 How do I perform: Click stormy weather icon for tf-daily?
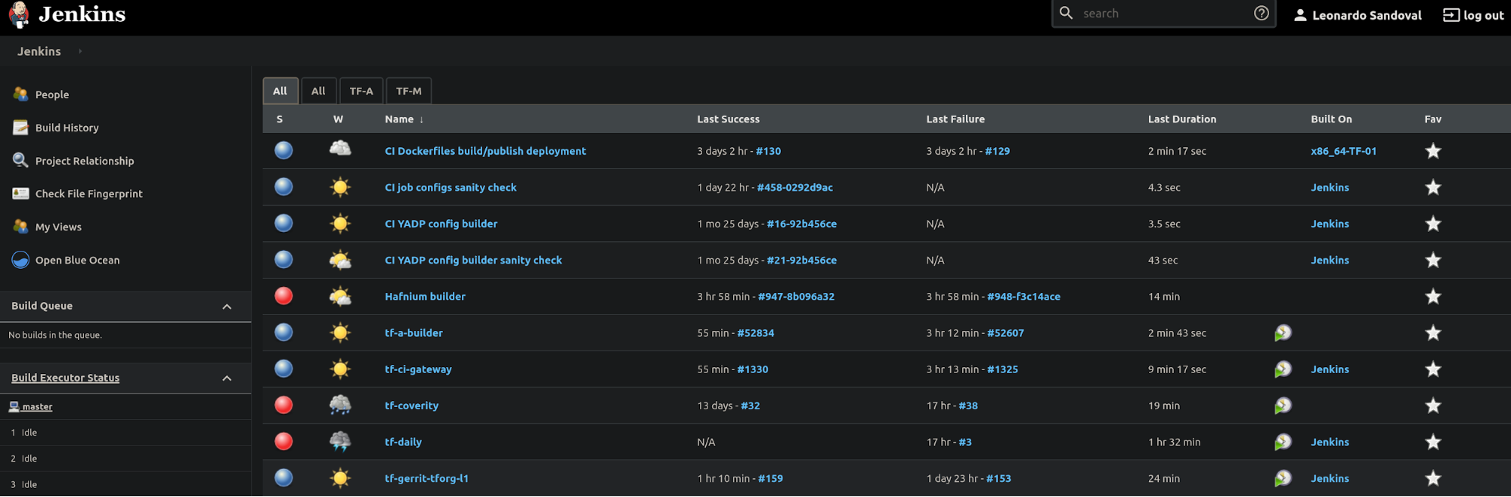pyautogui.click(x=340, y=442)
